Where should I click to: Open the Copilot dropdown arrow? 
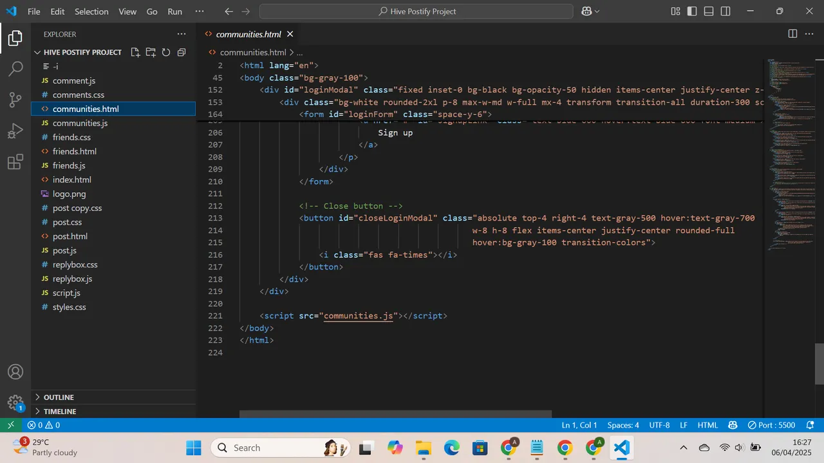[597, 12]
